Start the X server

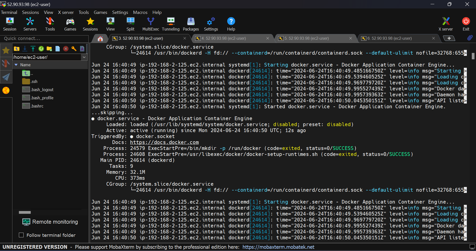(445, 24)
